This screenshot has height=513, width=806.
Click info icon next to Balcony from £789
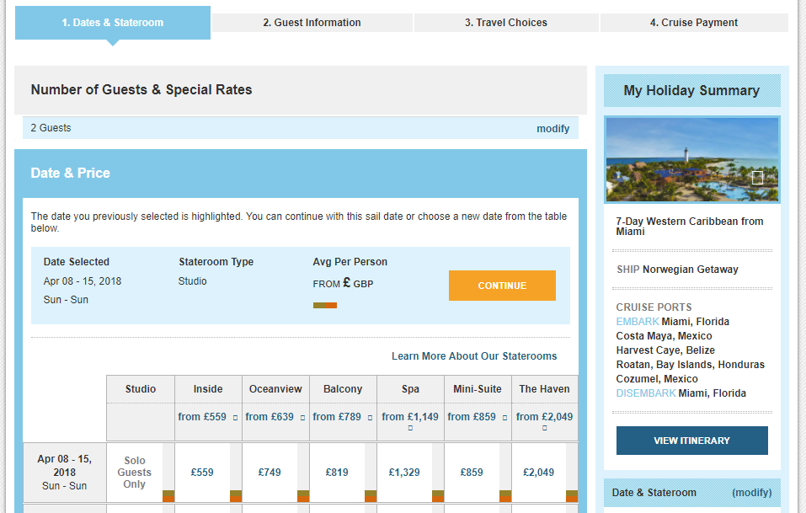point(370,418)
